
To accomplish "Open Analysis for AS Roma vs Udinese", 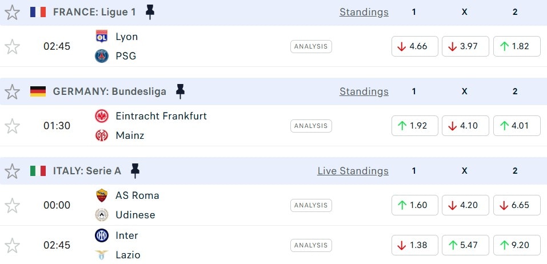I will pyautogui.click(x=311, y=205).
